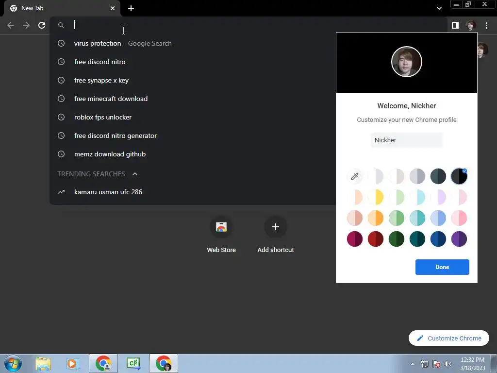The width and height of the screenshot is (497, 373).
Task: Click trending arrow icon beside kamaru usman
Action: 61,192
